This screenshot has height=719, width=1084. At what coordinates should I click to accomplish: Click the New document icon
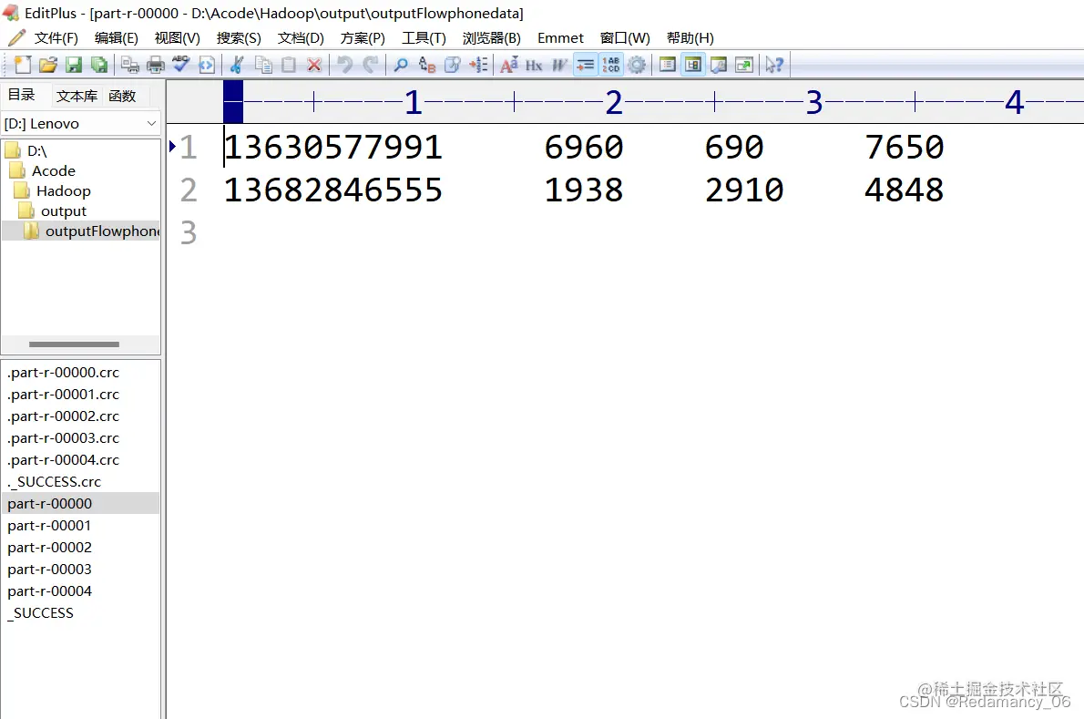[x=23, y=65]
